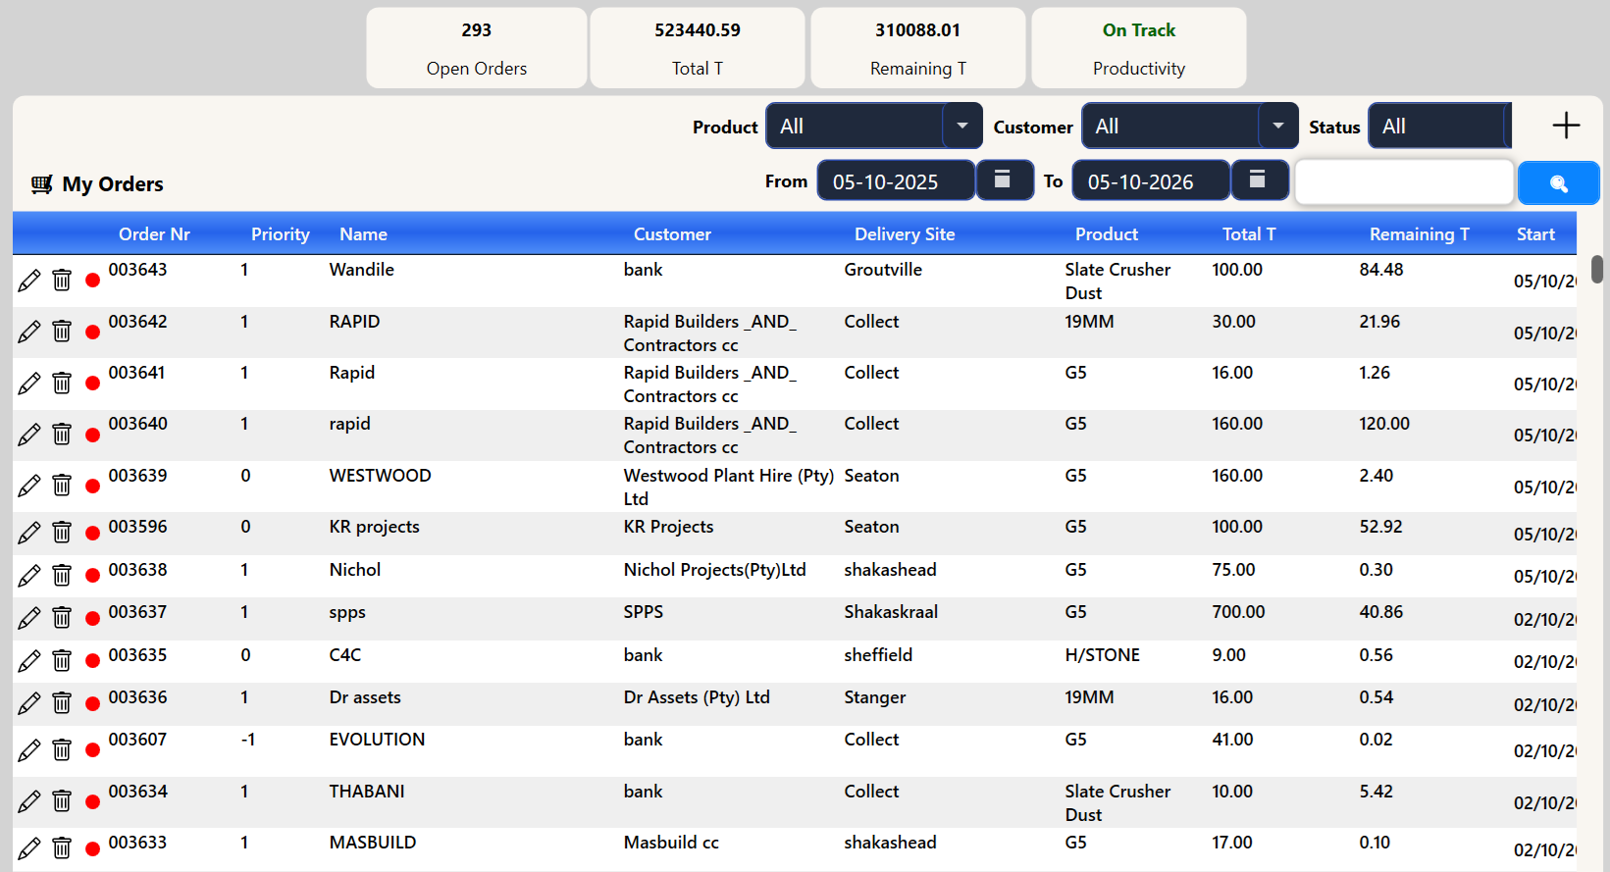The image size is (1610, 872).
Task: Click the Remaining T summary card 310088.01
Action: 918,48
